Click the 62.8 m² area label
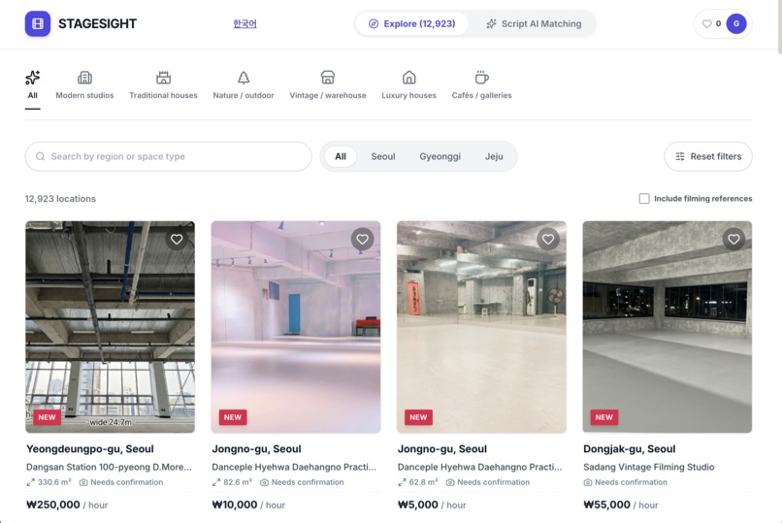The width and height of the screenshot is (782, 523). (418, 482)
